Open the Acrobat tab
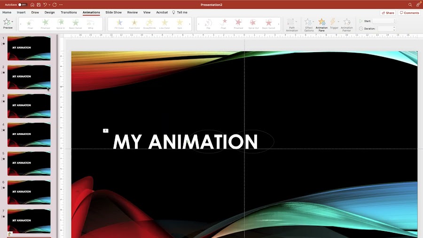The height and width of the screenshot is (238, 423). (162, 12)
